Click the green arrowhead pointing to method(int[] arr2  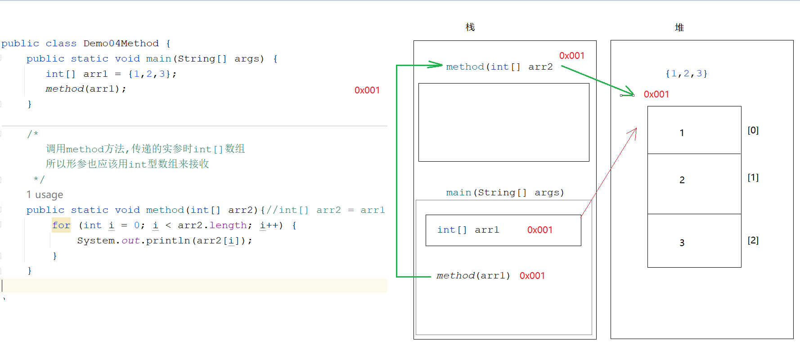(x=436, y=65)
